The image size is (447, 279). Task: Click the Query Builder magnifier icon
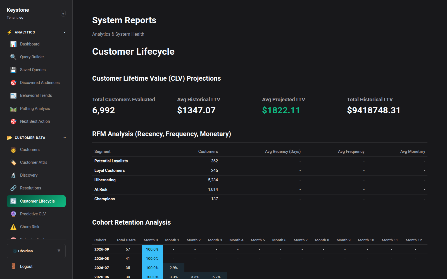(x=13, y=57)
